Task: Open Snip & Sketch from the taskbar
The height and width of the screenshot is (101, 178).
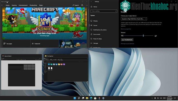Action: pyautogui.click(x=99, y=98)
